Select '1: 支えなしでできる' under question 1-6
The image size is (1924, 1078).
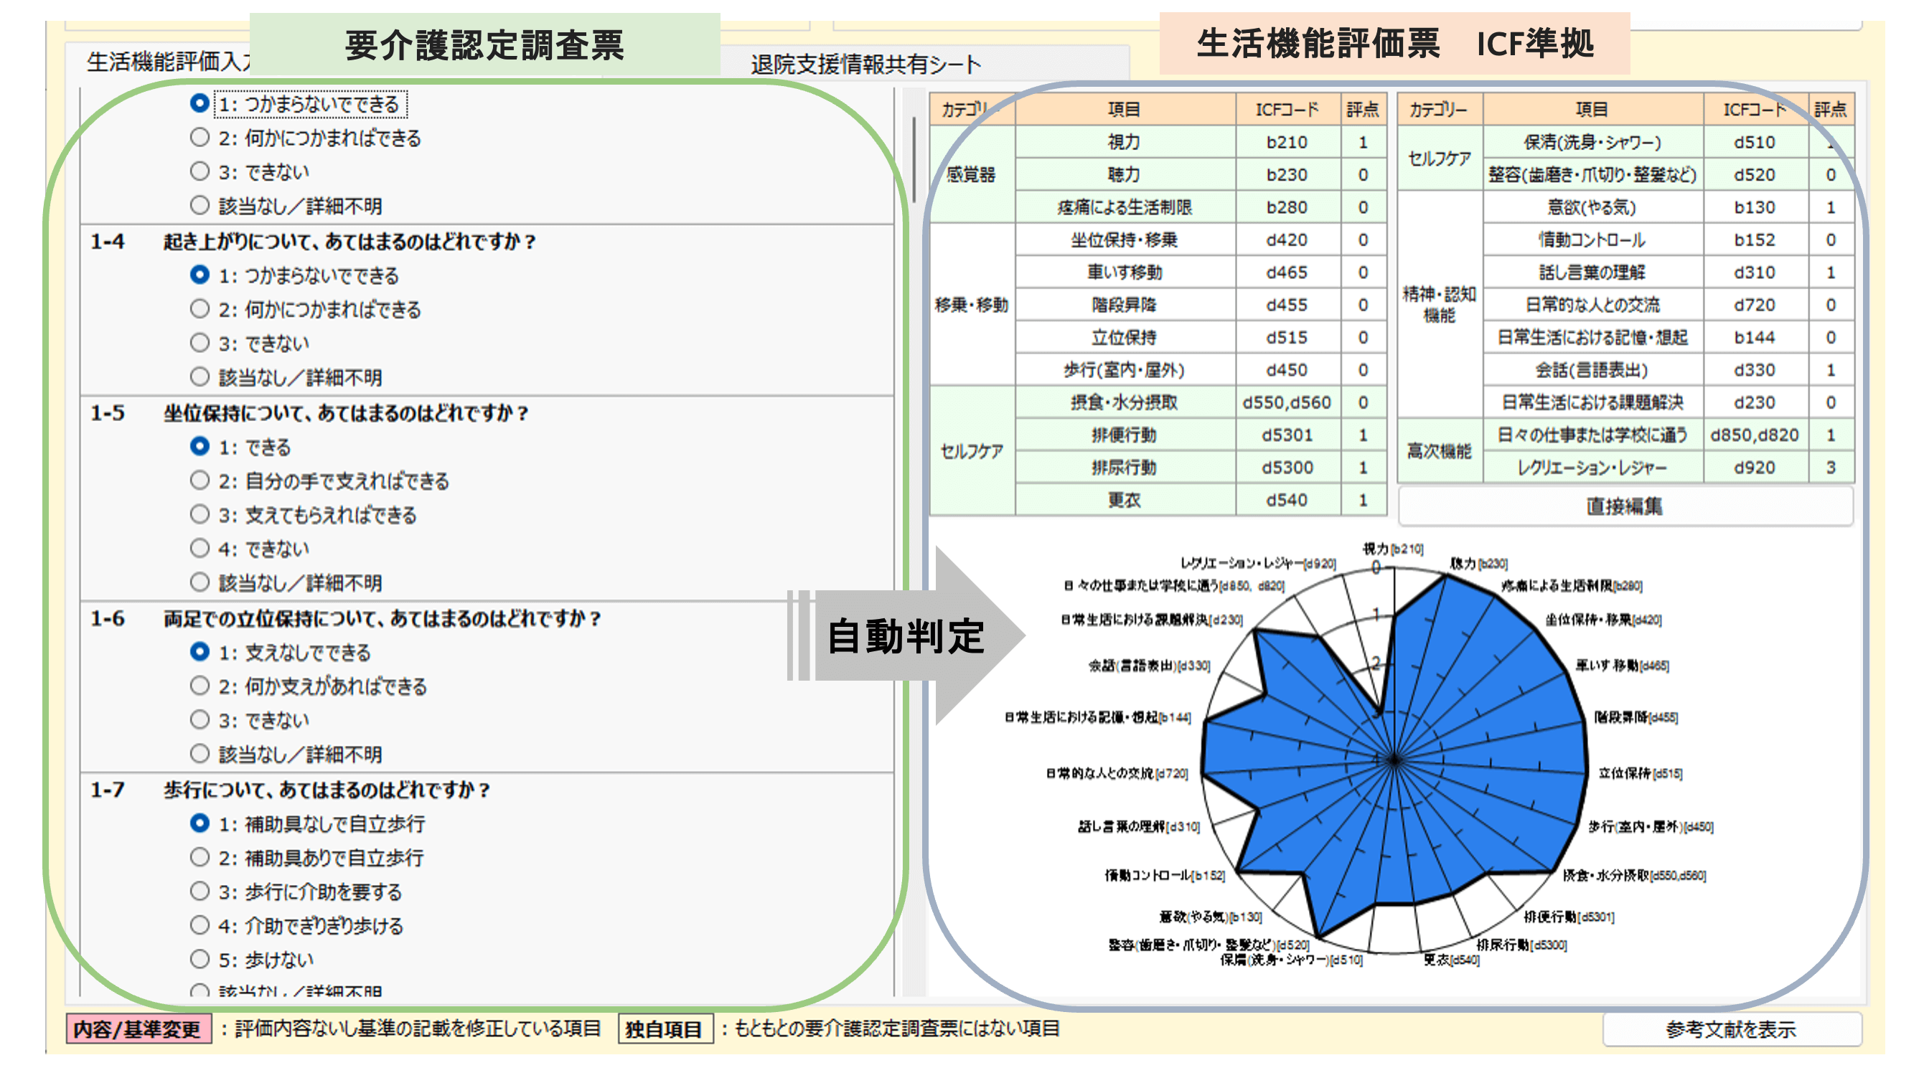tap(200, 653)
